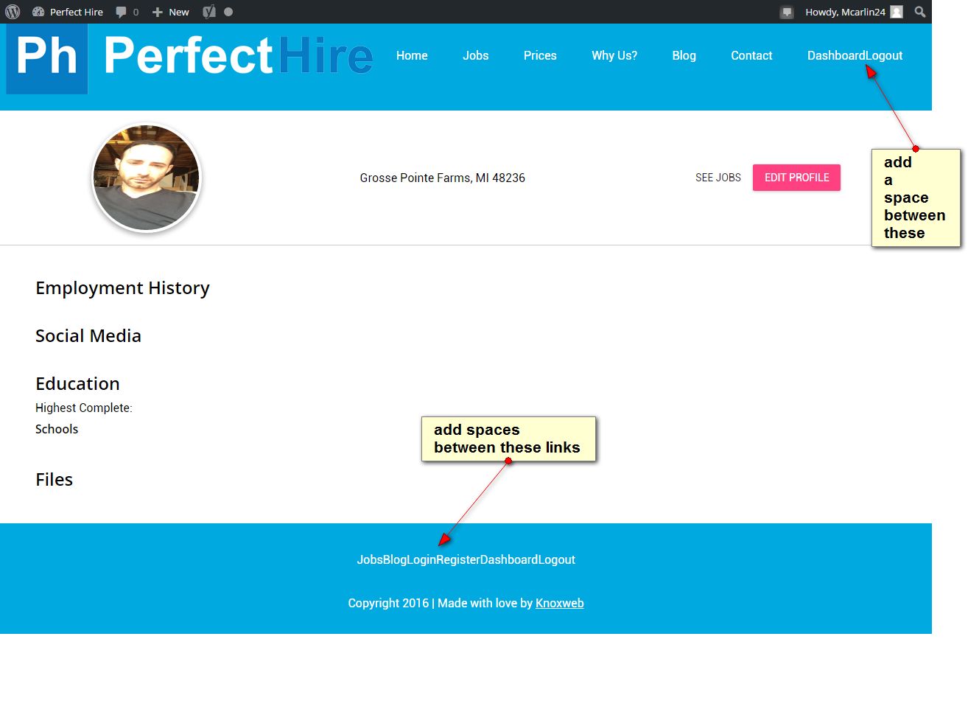
Task: Open Jobs in the header navigation
Action: pos(476,55)
